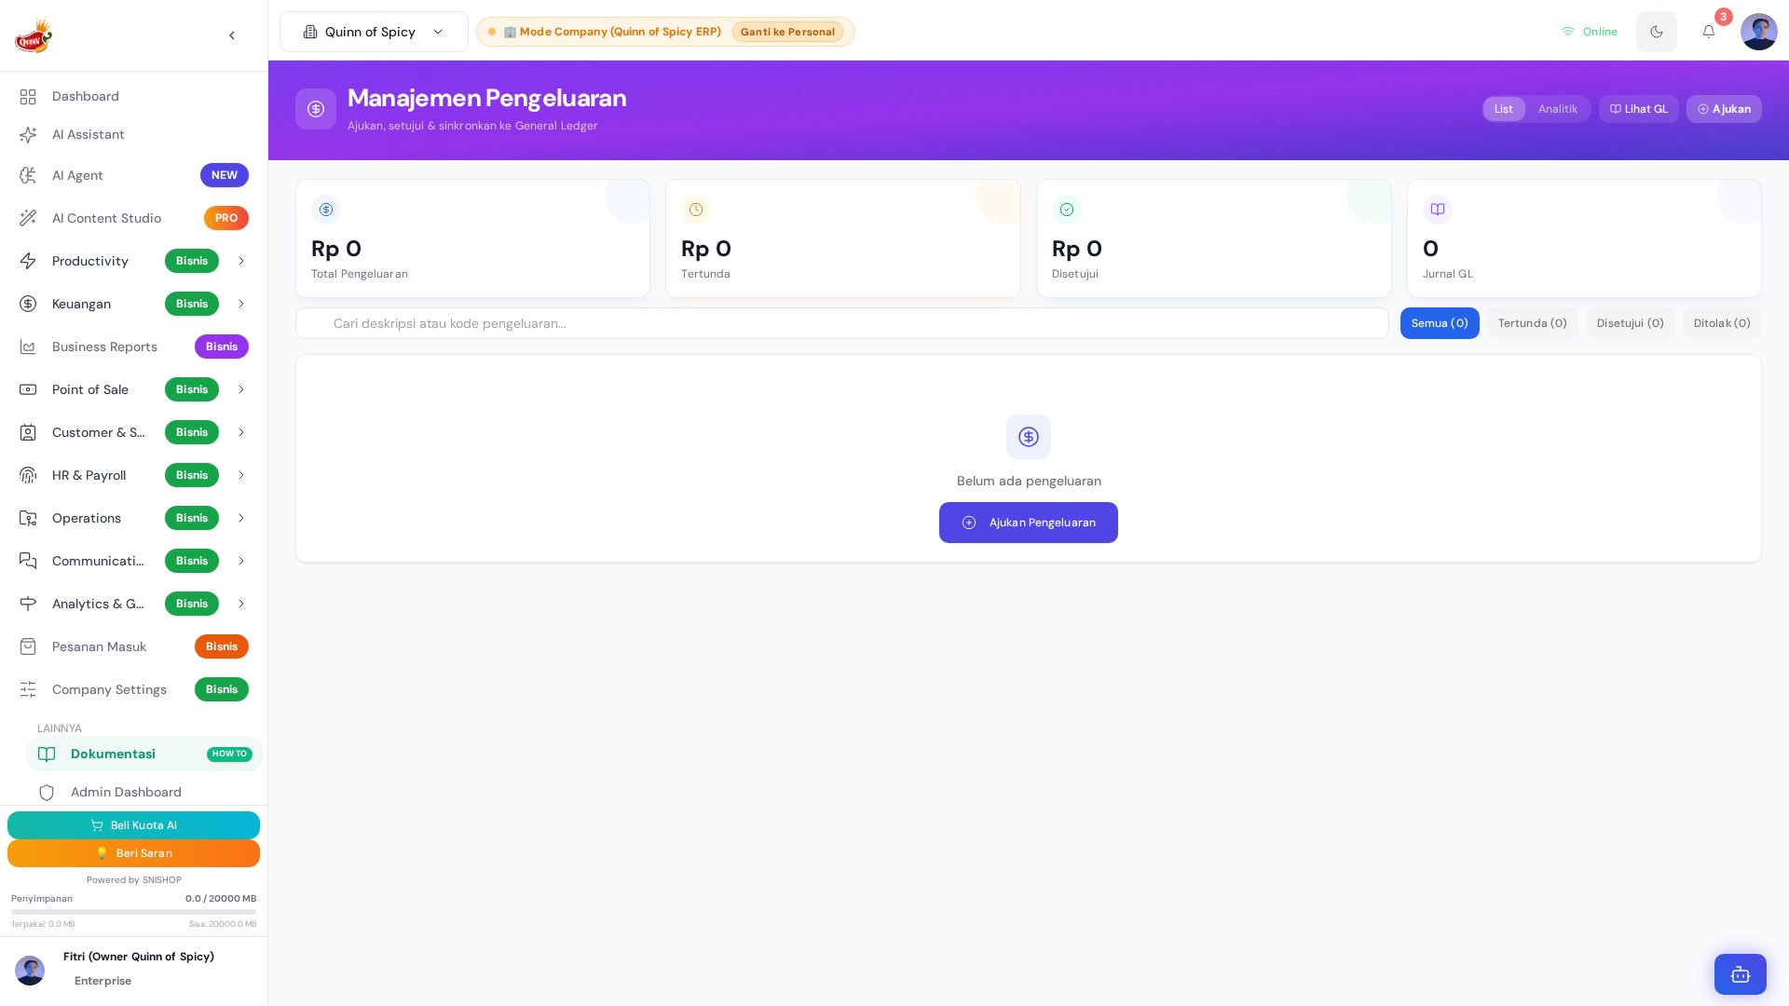Click the Customer & S... sidebar icon
This screenshot has height=1006, width=1789.
[x=28, y=432]
